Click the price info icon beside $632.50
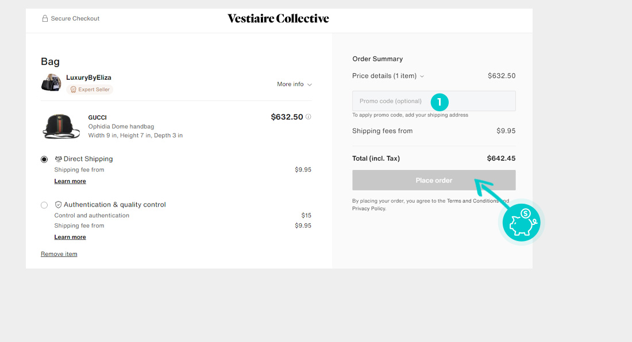This screenshot has height=342, width=632. (x=309, y=117)
